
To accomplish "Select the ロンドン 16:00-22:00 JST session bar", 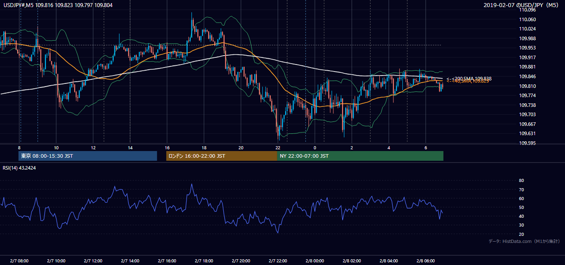I will point(221,156).
